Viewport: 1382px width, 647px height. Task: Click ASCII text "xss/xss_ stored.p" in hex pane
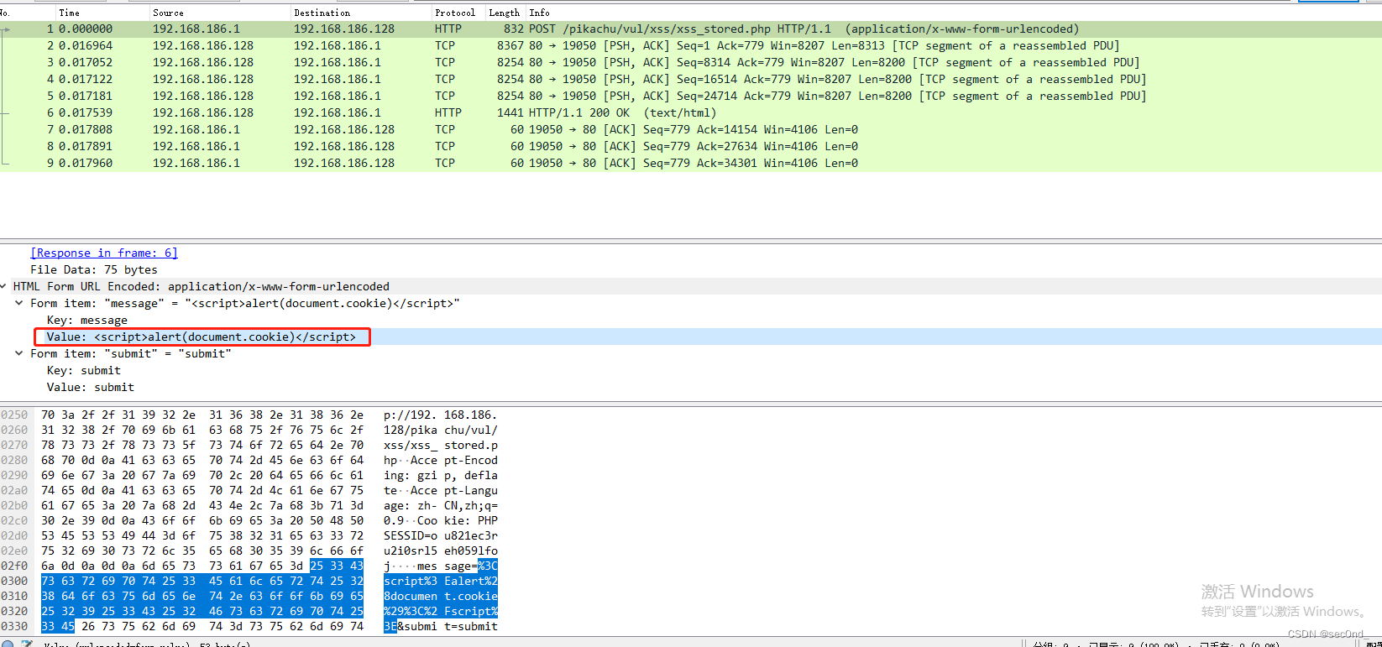(441, 445)
